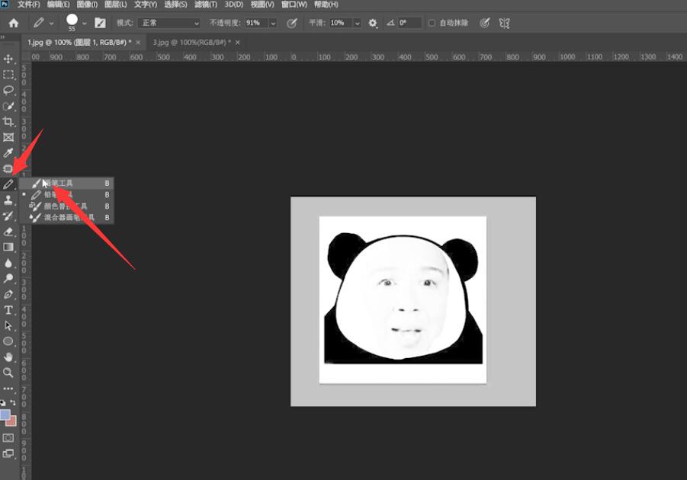Click the brush angle 0° field
Screen dimensions: 687x480
[x=409, y=23]
